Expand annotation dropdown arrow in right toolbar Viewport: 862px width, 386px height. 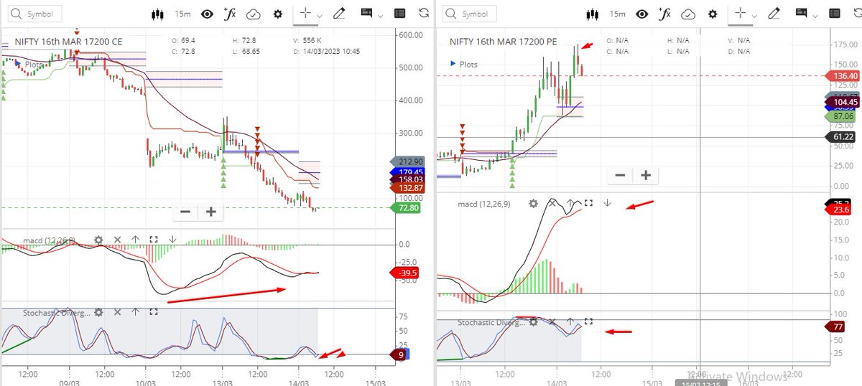point(815,15)
